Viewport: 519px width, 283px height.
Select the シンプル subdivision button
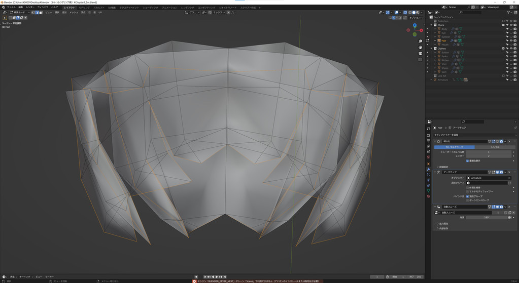coord(495,147)
